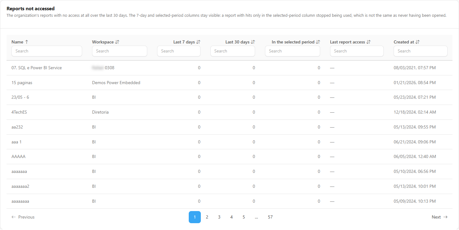Screen dimensions: 459x230
Task: Click the Last 7 days sort icon
Action: coord(198,42)
